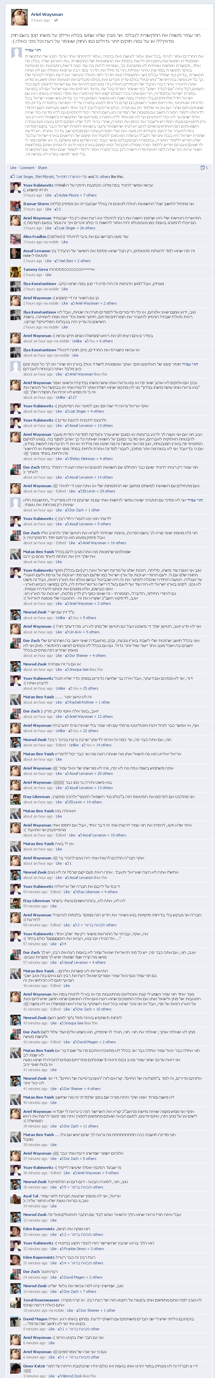Viewport: 215px width, 1378px height.
Task: Open Ariel Waysman's profile picture at post top
Action: (x=20, y=17)
